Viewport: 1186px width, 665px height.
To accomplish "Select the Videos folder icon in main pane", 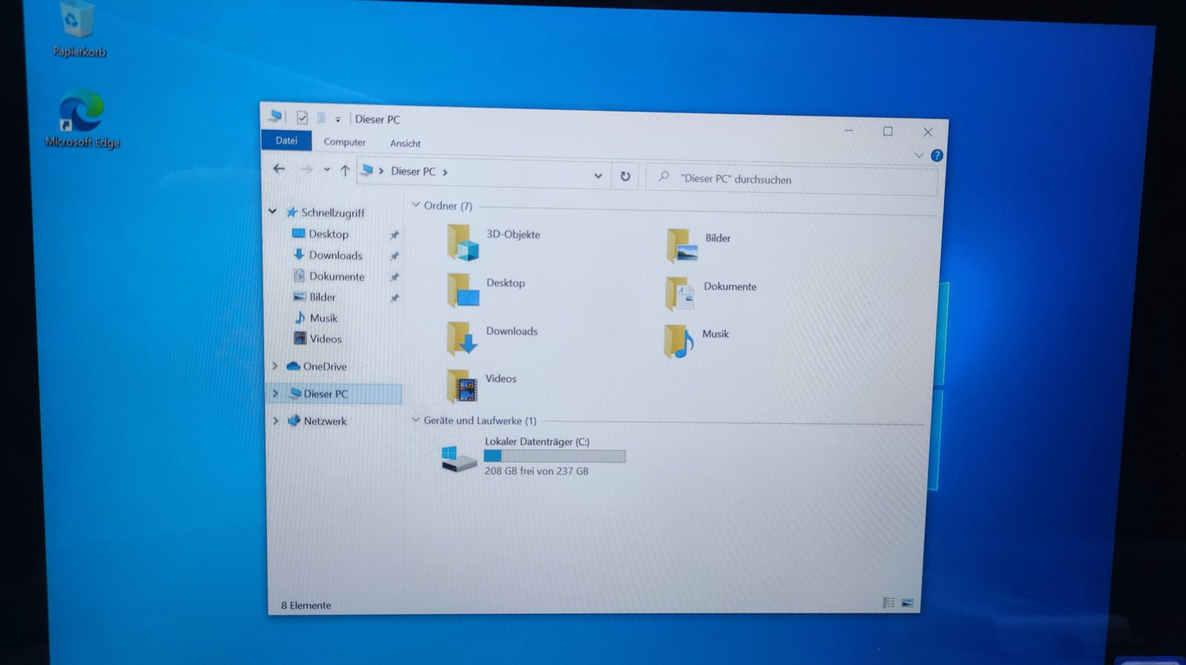I will pyautogui.click(x=462, y=385).
